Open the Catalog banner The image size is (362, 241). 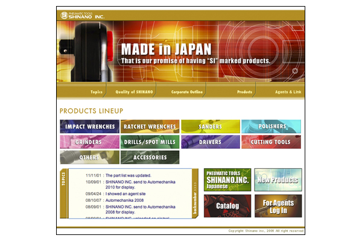(227, 206)
